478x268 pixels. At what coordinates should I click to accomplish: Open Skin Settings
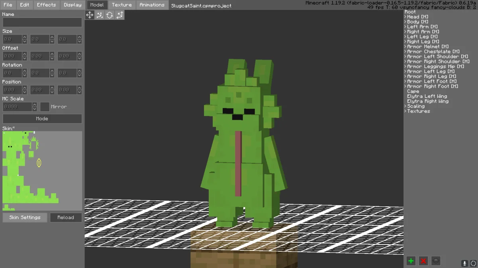(x=25, y=218)
